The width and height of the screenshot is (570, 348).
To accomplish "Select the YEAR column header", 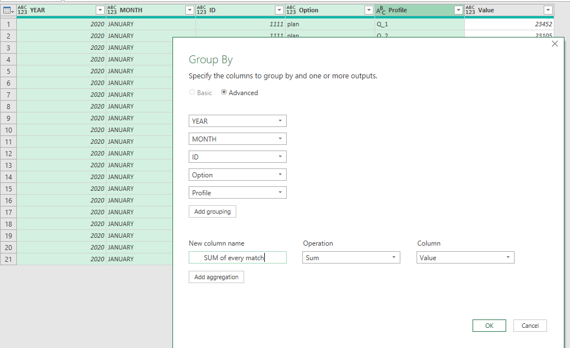I will tap(61, 10).
